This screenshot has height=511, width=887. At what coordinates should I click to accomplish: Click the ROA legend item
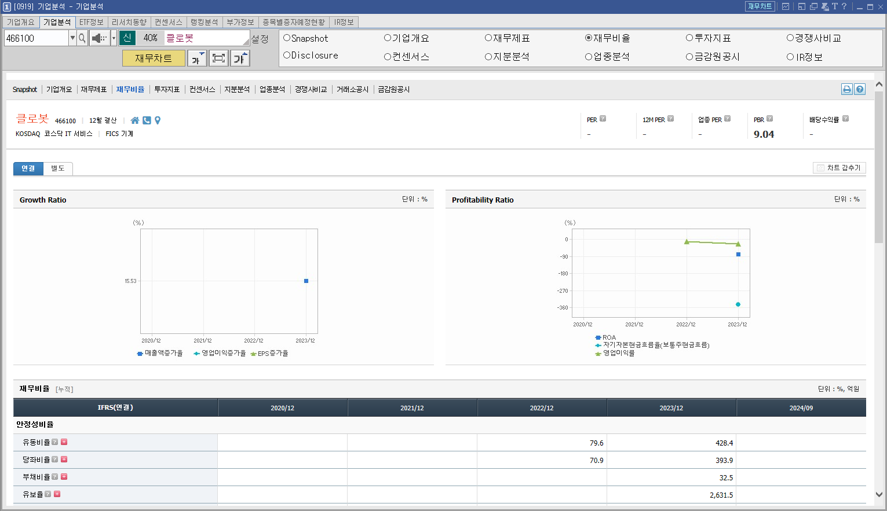[605, 337]
